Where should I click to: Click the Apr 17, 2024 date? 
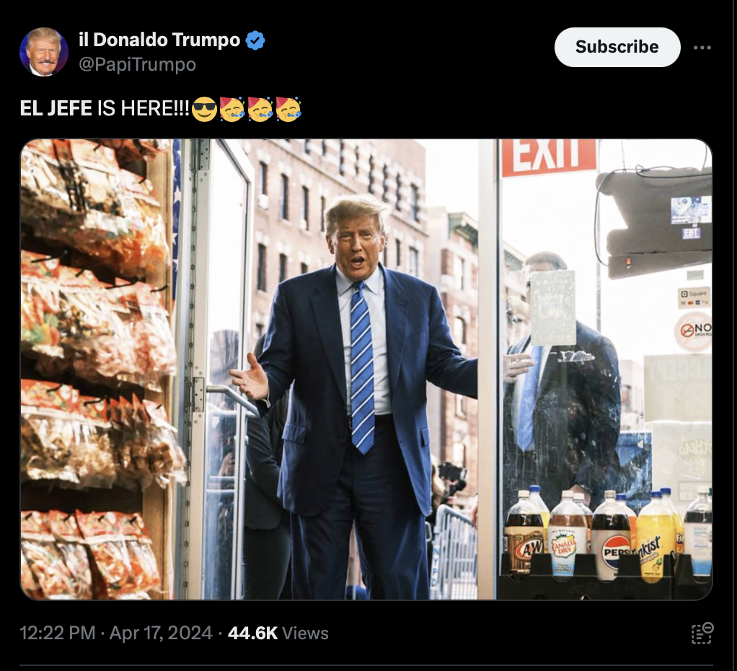[x=161, y=633]
